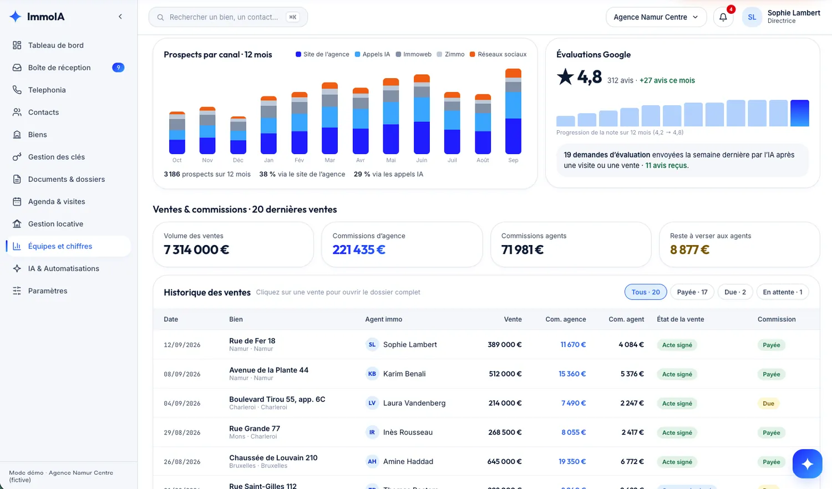Toggle Appels IA legend entry

tap(372, 54)
